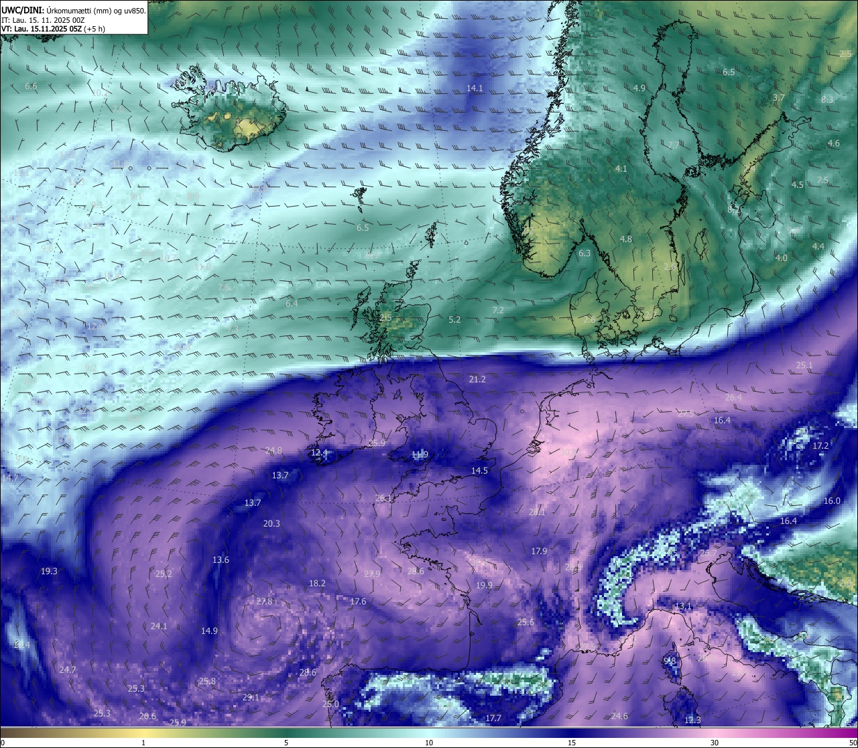Click the 16.0 value label
The image size is (858, 748).
pos(832,500)
